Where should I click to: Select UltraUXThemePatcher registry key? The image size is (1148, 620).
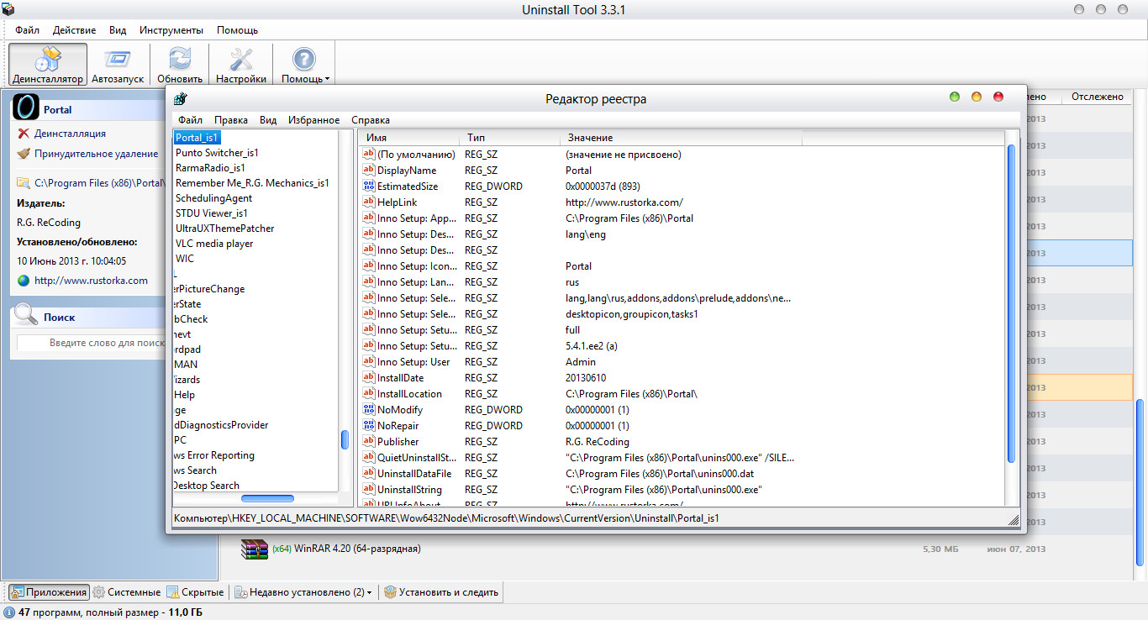224,229
